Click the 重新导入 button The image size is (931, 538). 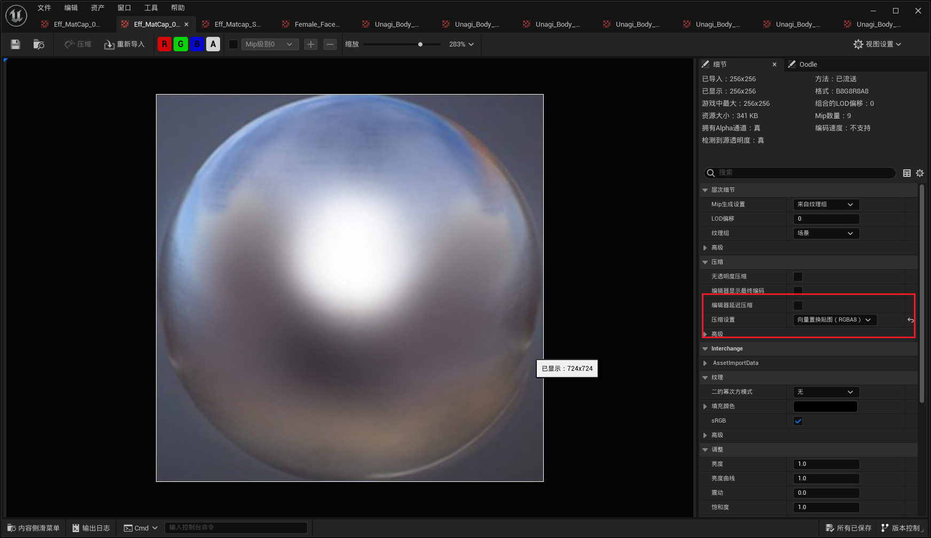124,44
